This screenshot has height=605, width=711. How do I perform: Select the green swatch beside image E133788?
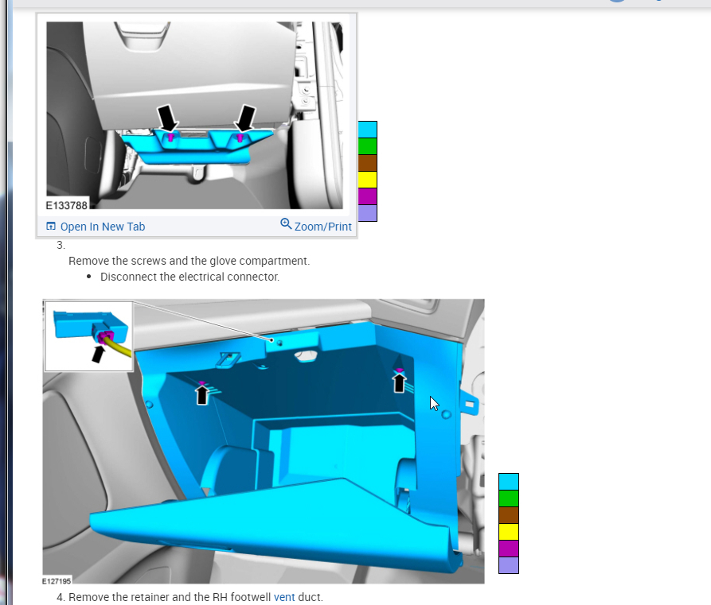pyautogui.click(x=368, y=146)
